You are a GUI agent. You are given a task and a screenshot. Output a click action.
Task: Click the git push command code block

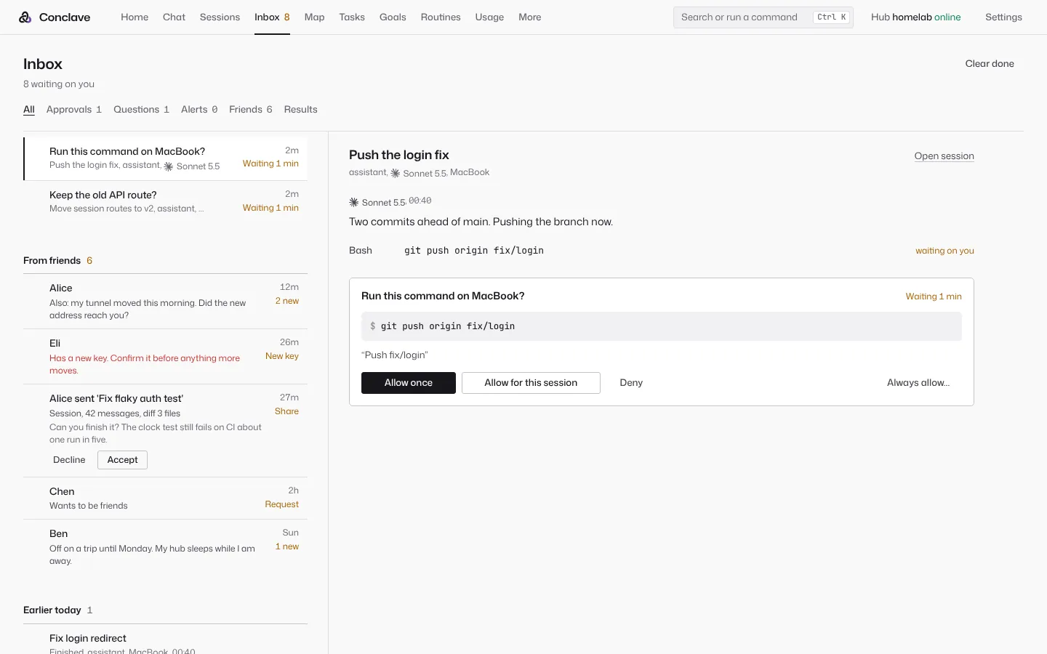point(662,326)
